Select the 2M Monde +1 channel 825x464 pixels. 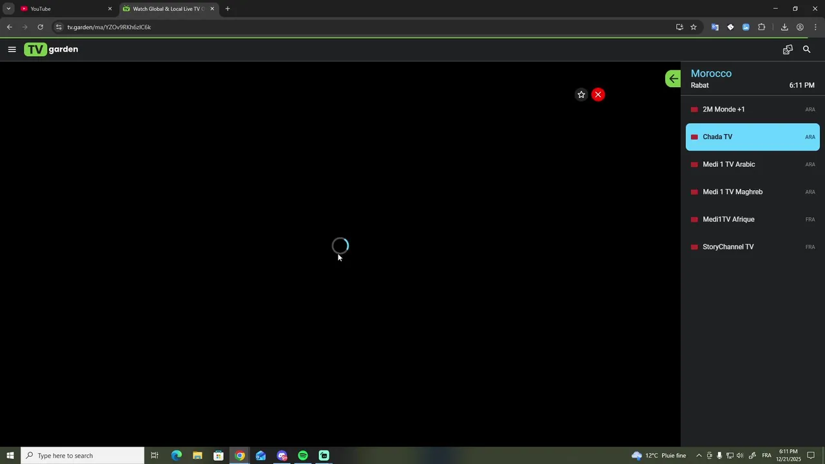(753, 110)
